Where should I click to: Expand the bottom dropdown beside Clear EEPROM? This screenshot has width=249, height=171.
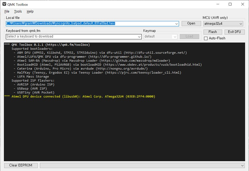point(242,166)
